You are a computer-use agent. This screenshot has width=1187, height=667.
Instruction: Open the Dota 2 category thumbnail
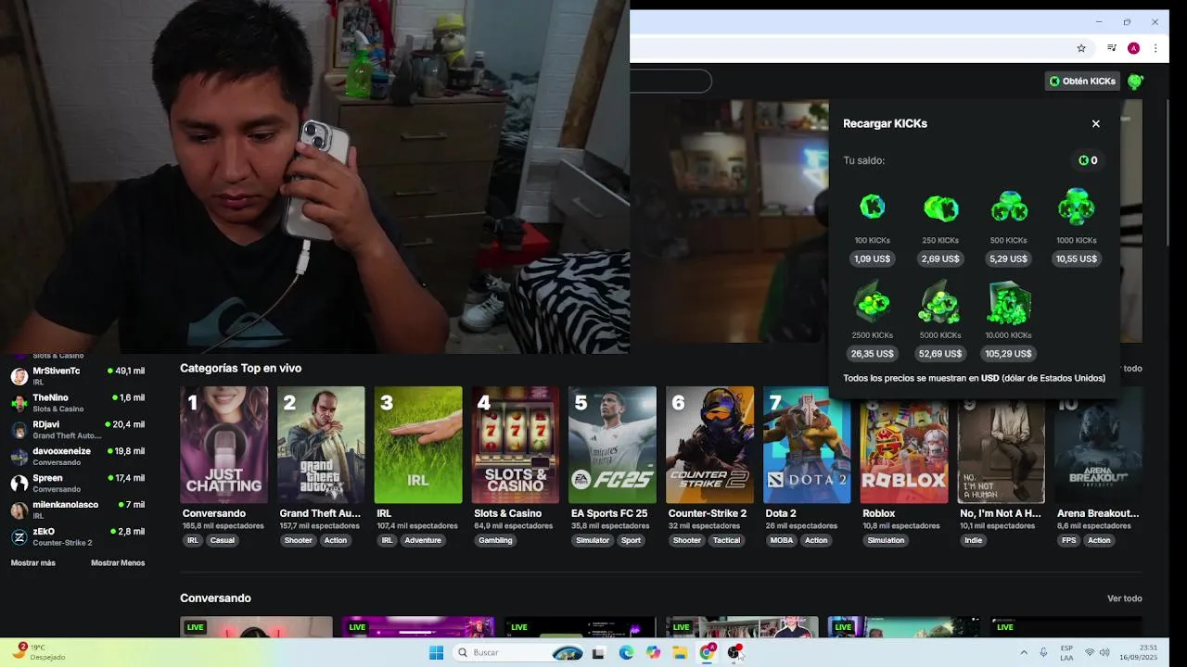pyautogui.click(x=807, y=445)
